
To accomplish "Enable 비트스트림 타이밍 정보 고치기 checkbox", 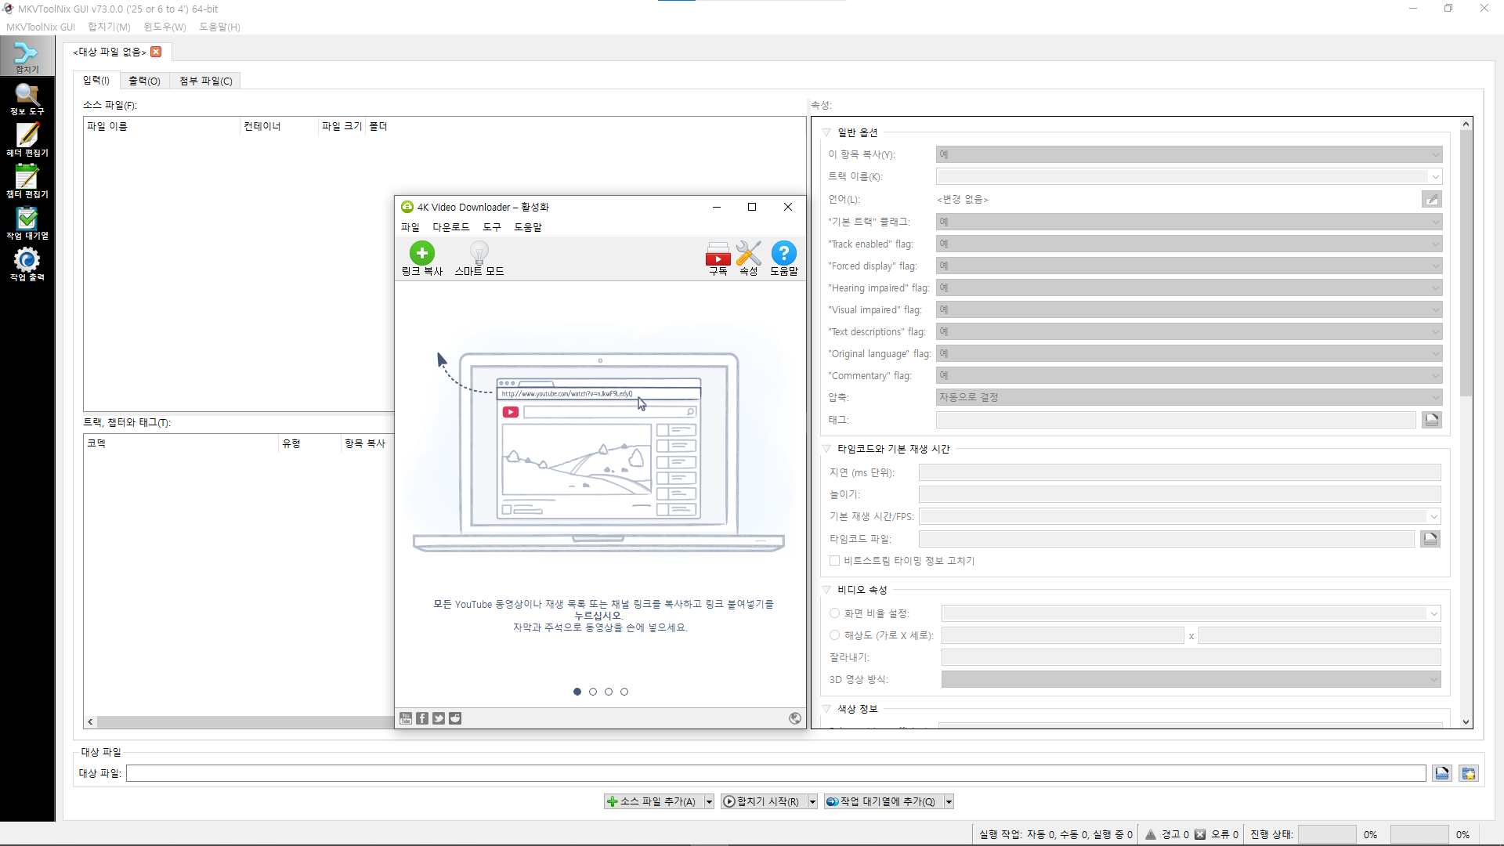I will (835, 561).
